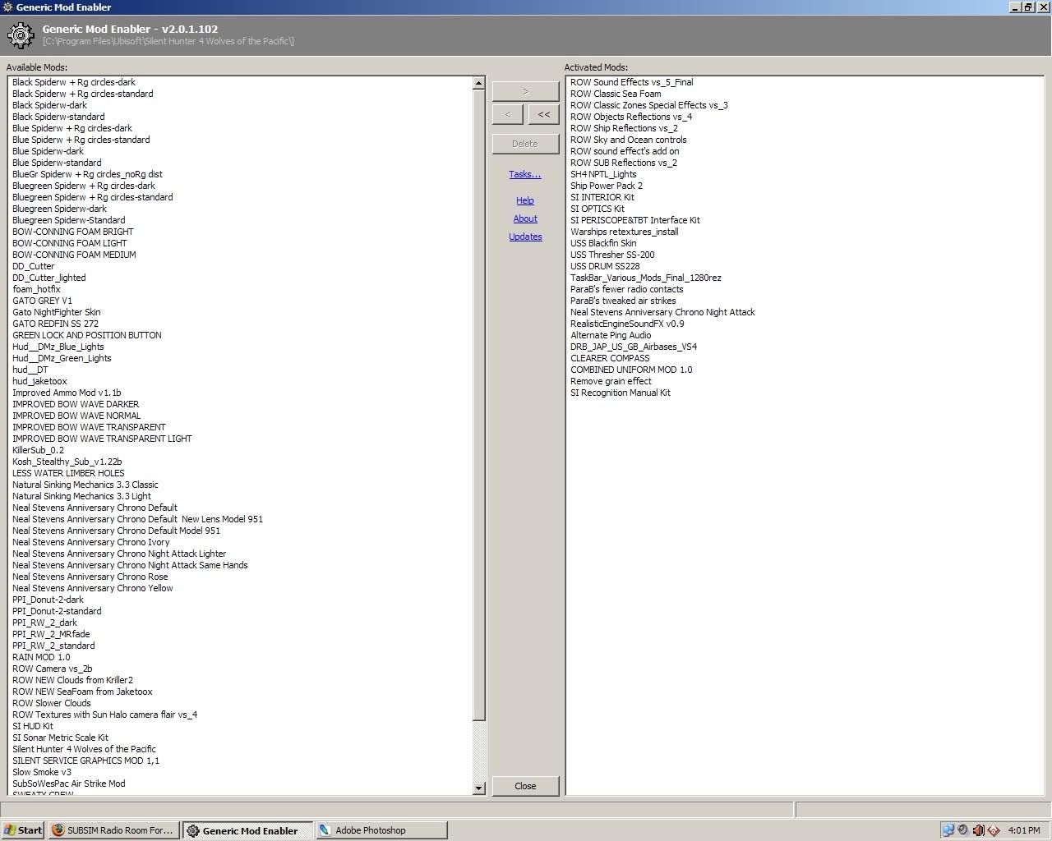
Task: Select 'Hud__DMz_Blue_Lights' mod
Action: [x=58, y=347]
